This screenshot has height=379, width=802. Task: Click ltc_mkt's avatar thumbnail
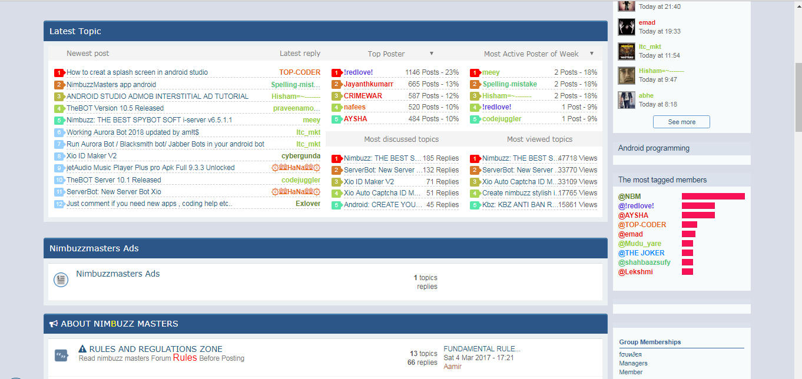point(627,51)
